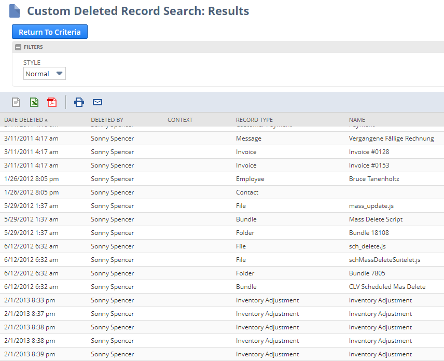Expand the filters panel header
Viewport: 444px width, 361px height.
33,47
